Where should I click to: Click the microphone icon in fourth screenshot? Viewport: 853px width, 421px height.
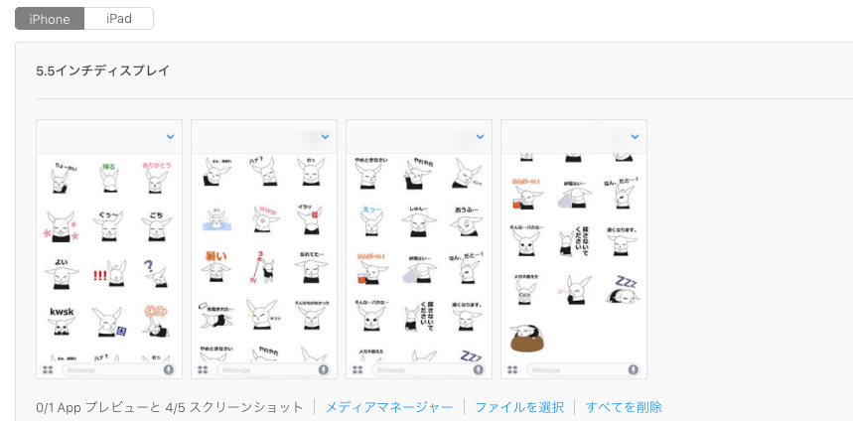click(x=634, y=370)
